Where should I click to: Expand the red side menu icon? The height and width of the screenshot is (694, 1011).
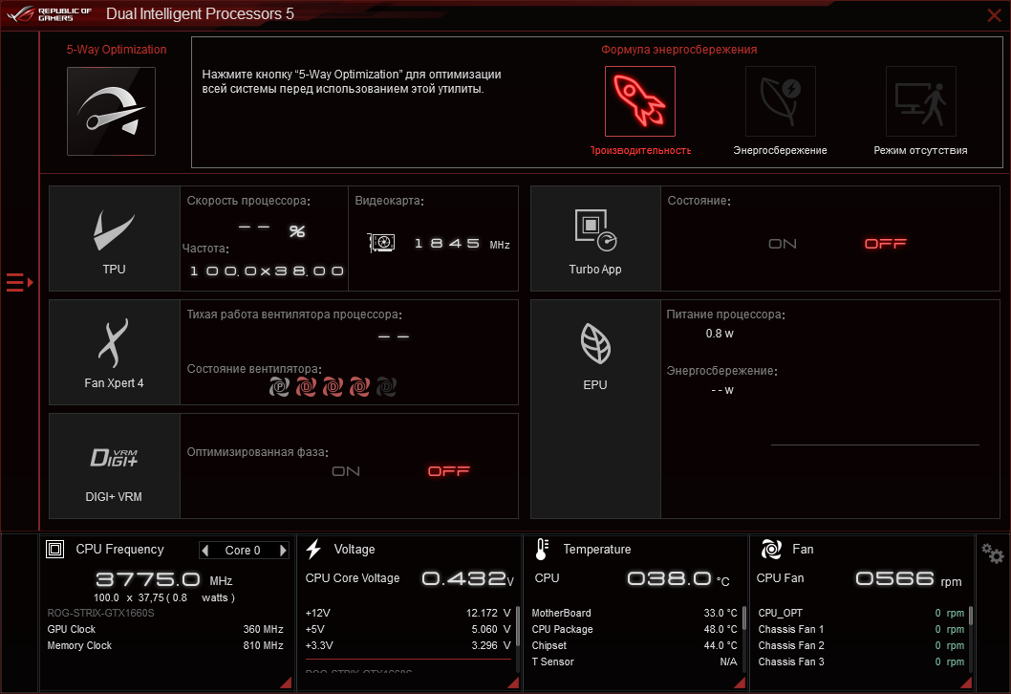coord(19,283)
